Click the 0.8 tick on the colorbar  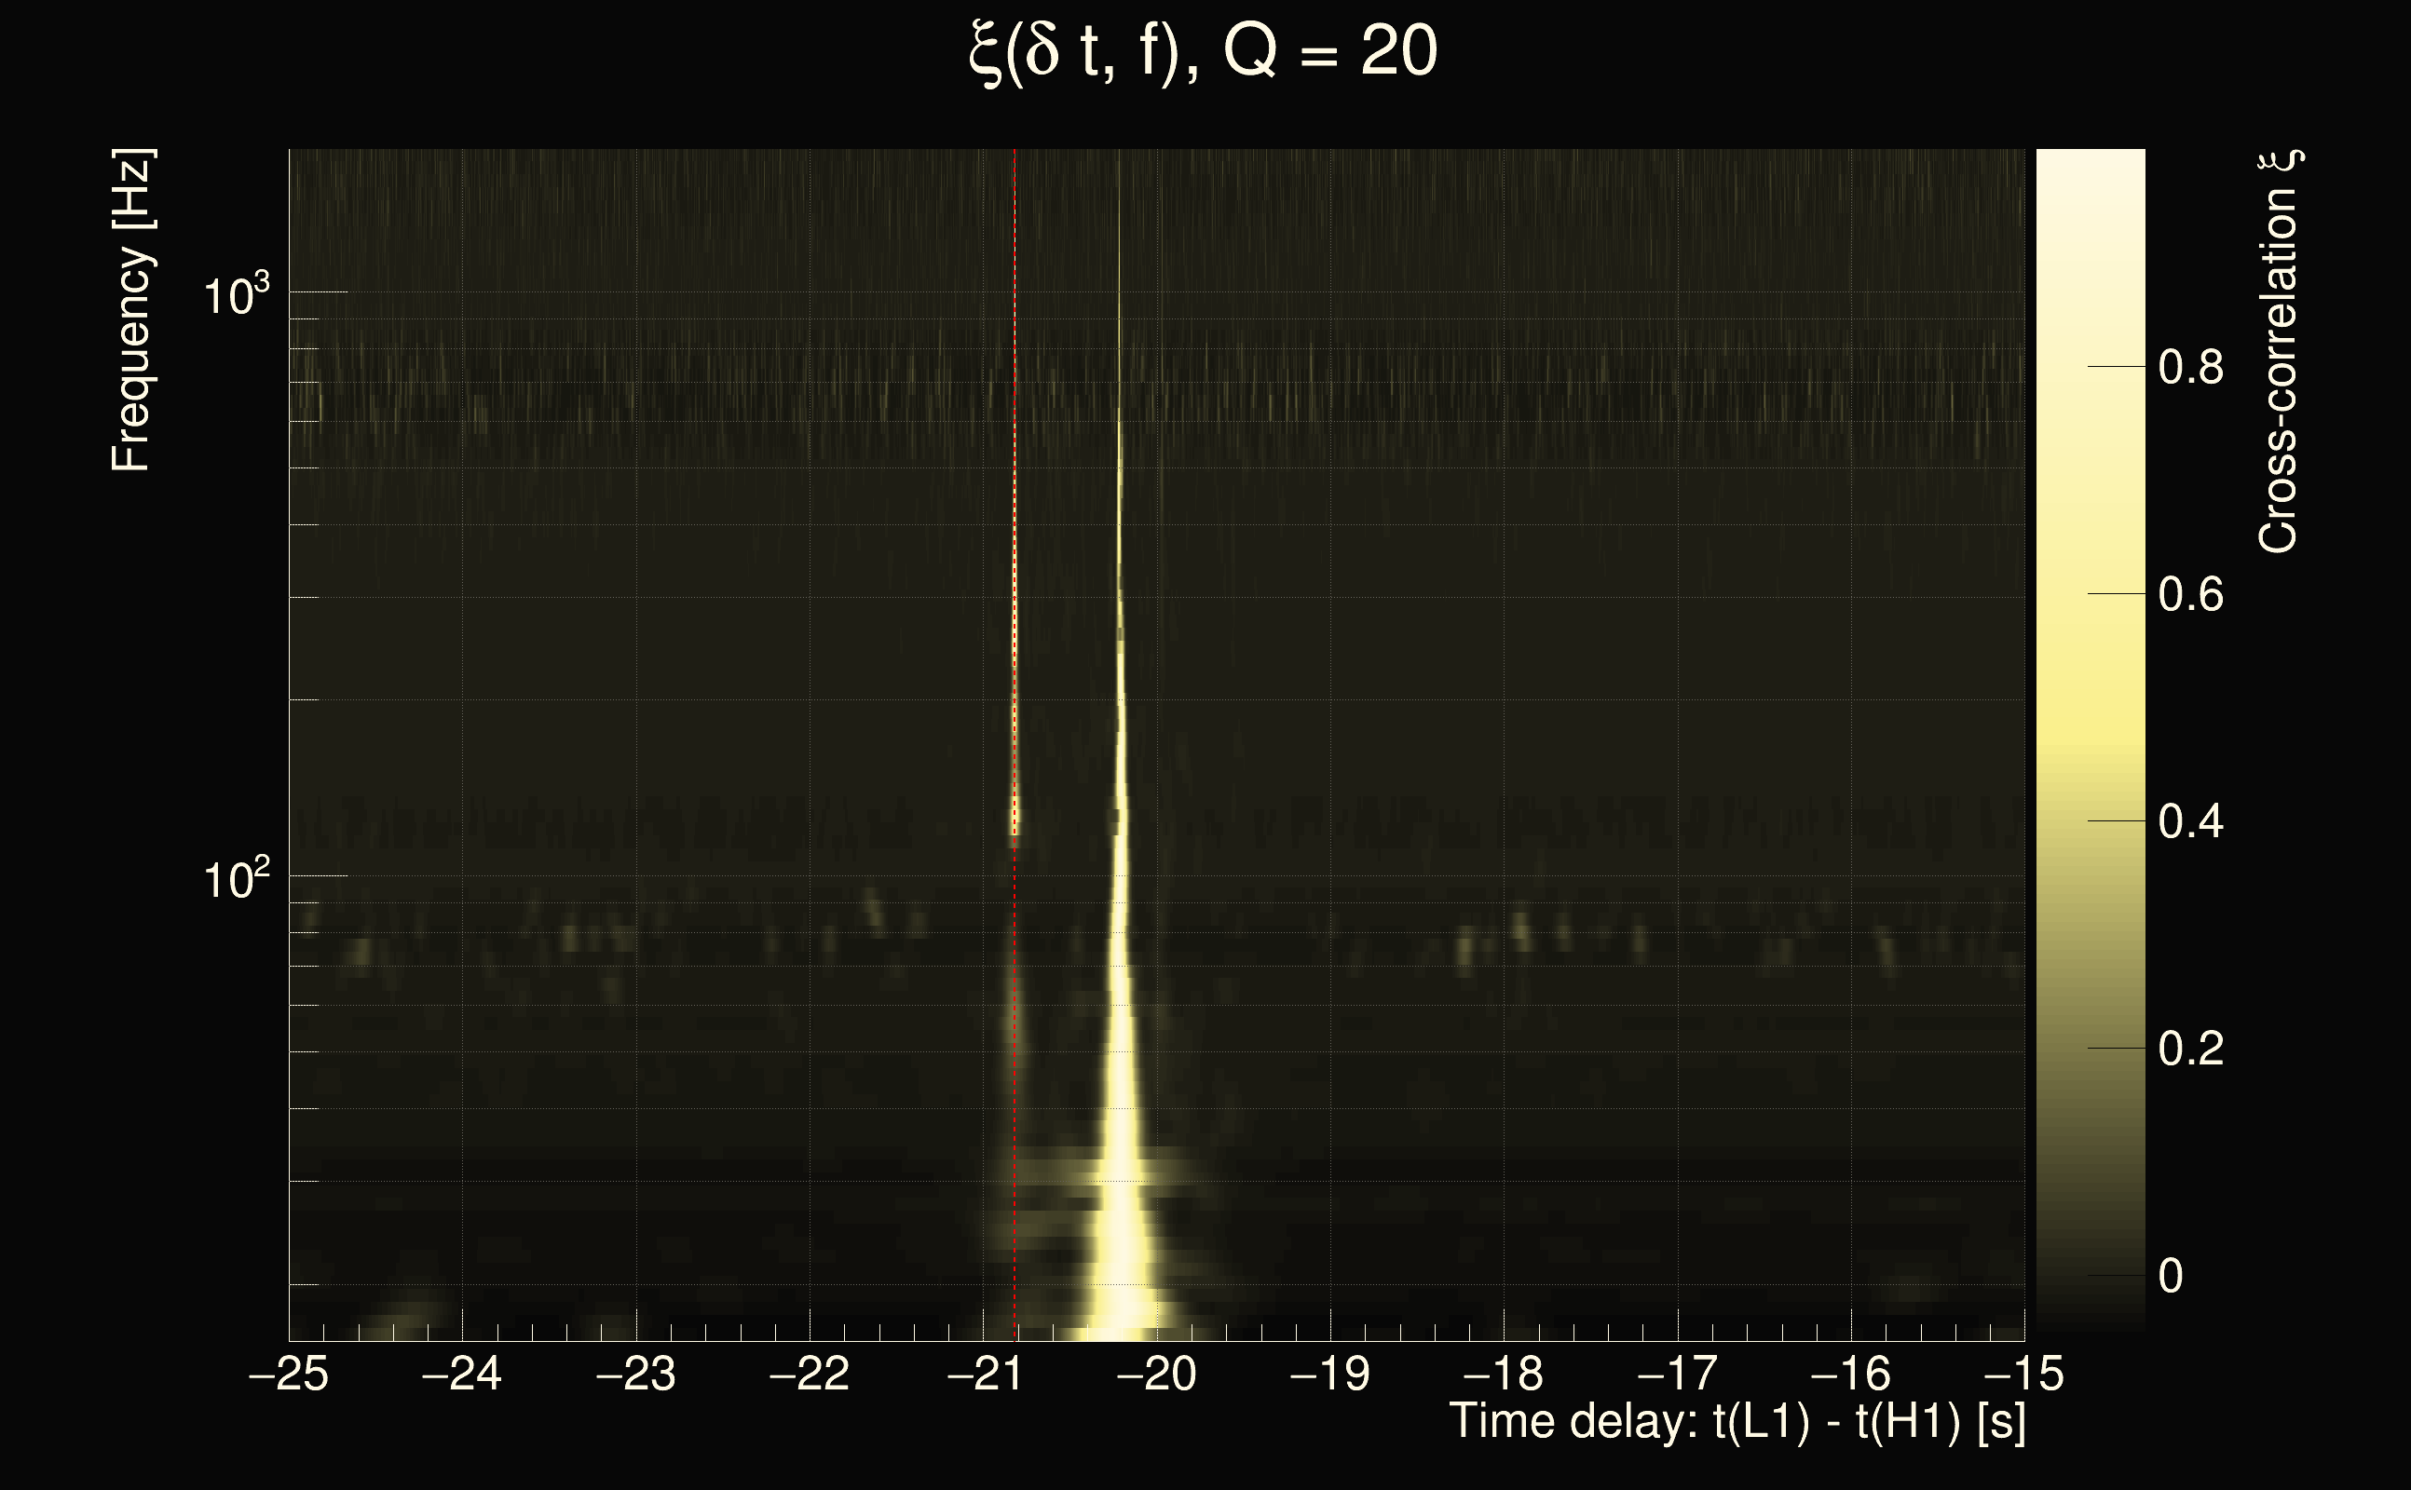point(2190,368)
